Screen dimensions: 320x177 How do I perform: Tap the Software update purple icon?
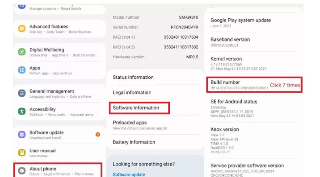[x=22, y=134]
